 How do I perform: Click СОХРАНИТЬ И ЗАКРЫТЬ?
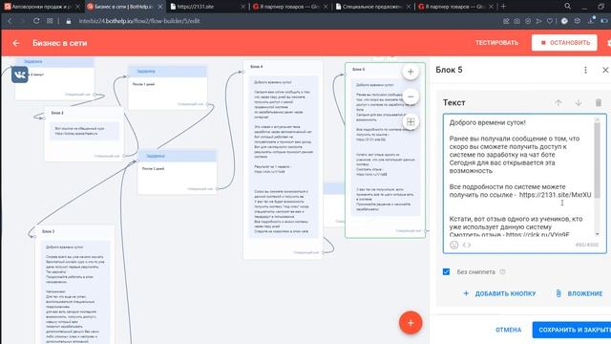[572, 330]
